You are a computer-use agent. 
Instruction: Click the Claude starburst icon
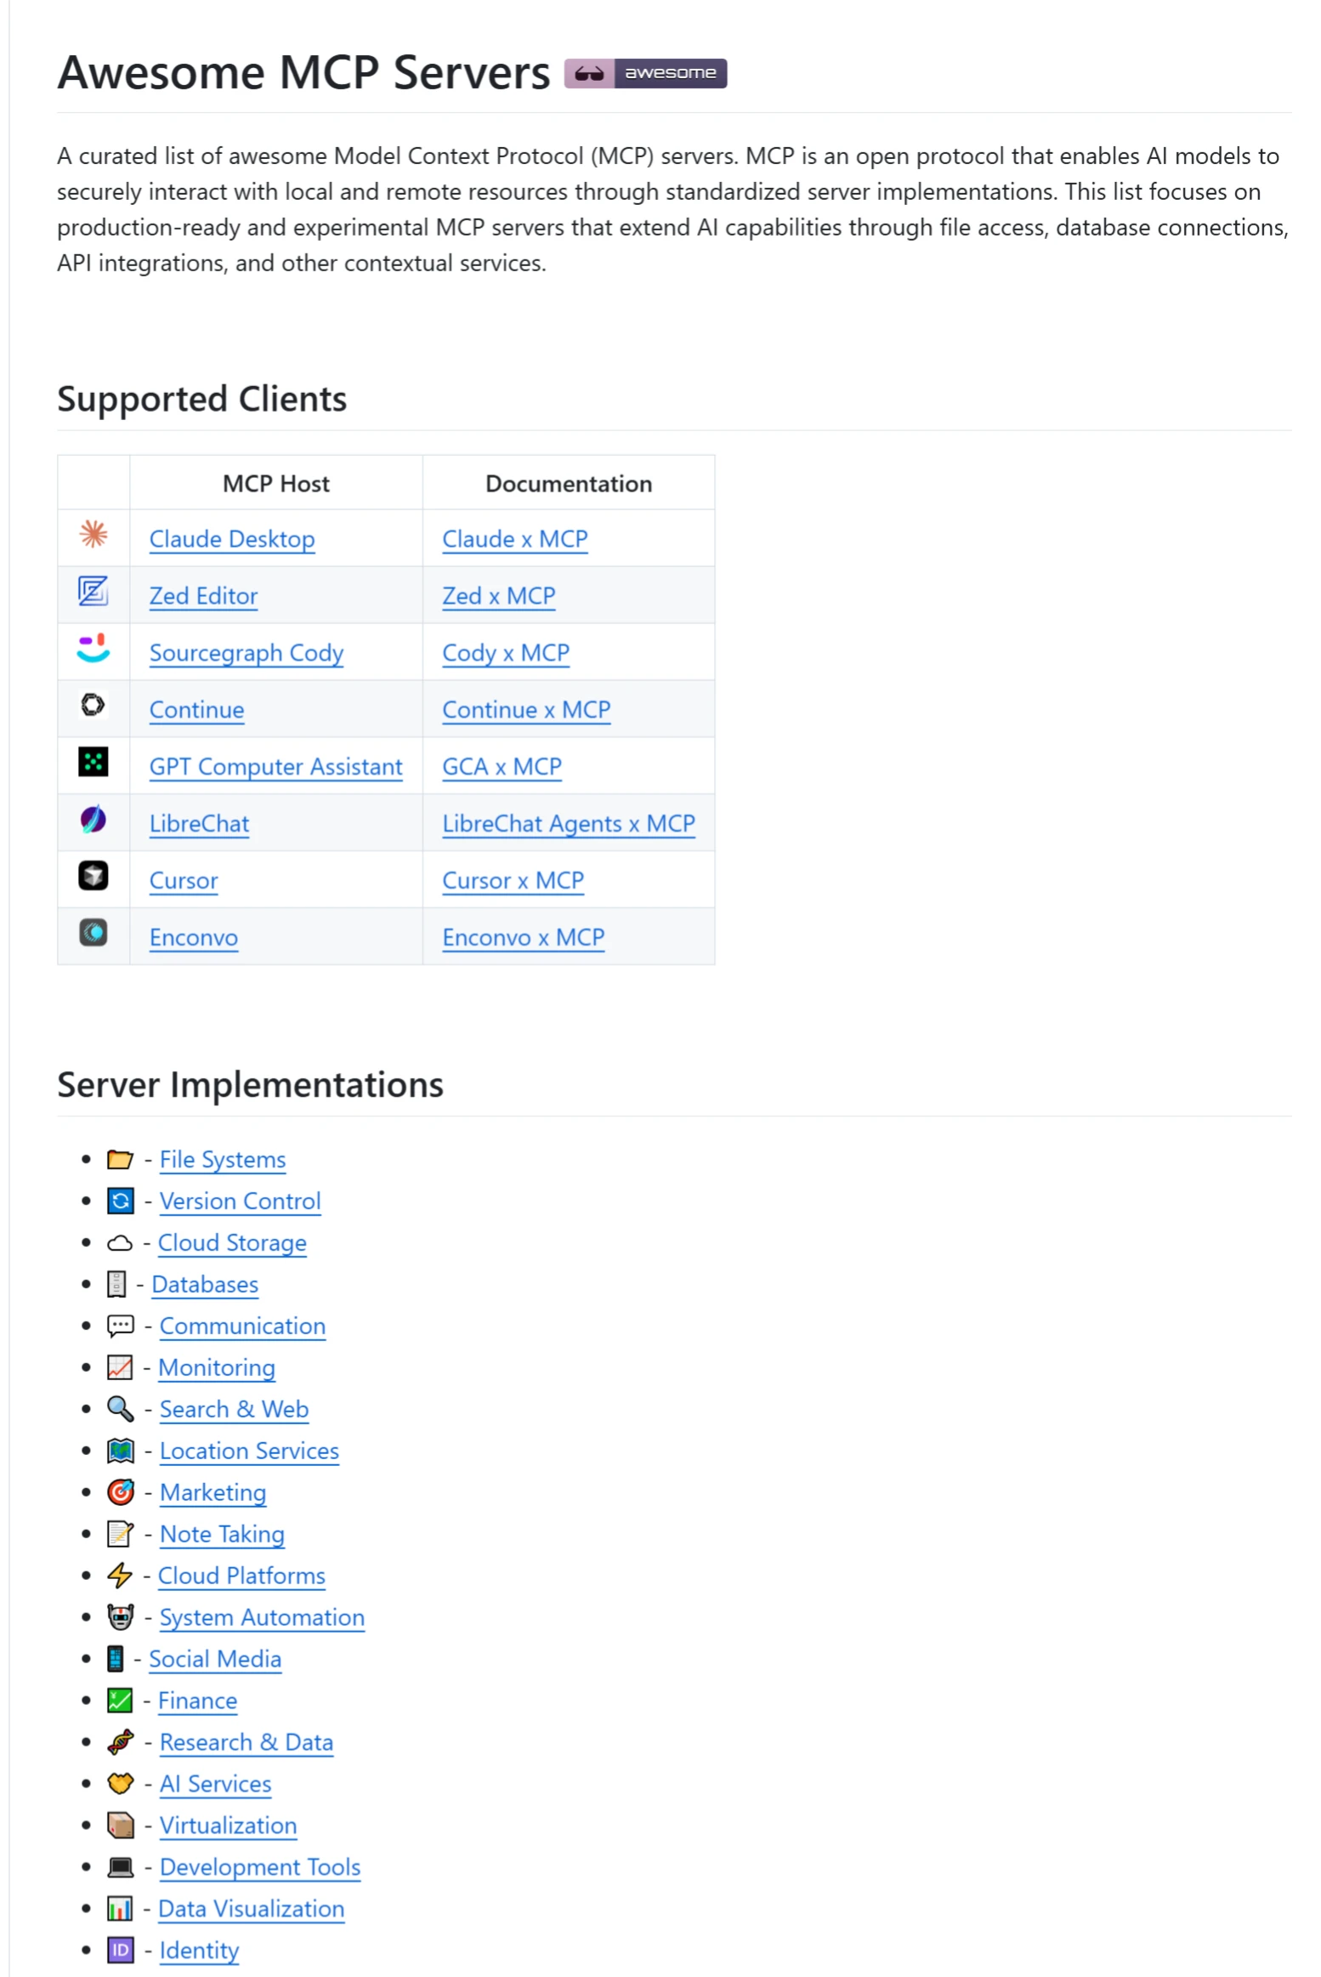pos(93,534)
